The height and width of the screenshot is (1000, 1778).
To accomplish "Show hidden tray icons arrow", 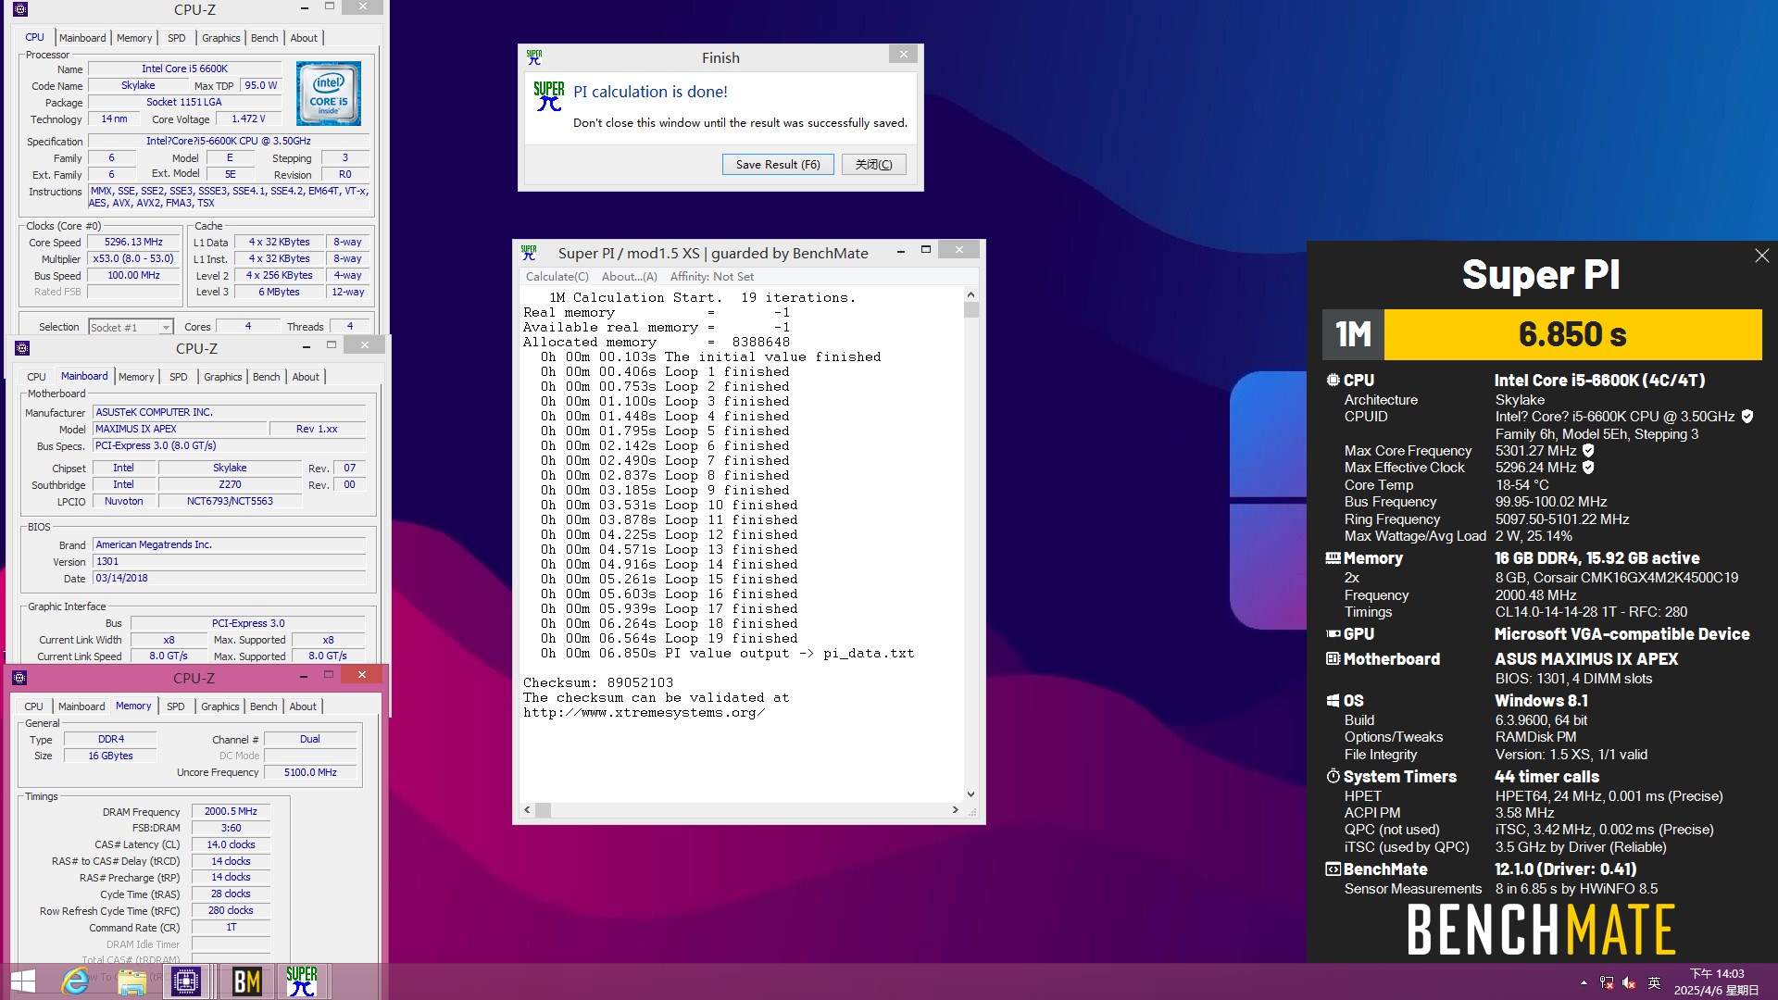I will click(x=1584, y=982).
